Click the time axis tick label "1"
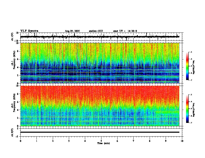Screen dimensions: 205x158 (x=36, y=141)
